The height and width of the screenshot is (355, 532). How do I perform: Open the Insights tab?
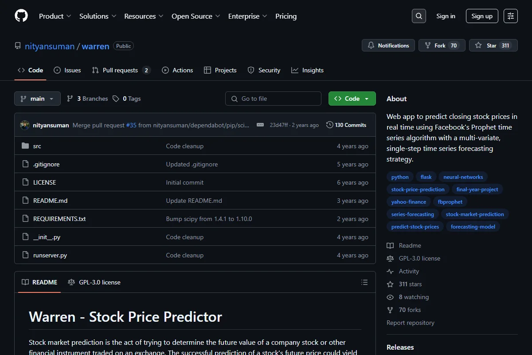307,70
